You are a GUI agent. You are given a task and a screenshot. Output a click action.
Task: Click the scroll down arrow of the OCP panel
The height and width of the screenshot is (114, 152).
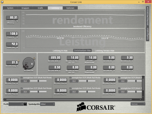tap(143, 97)
